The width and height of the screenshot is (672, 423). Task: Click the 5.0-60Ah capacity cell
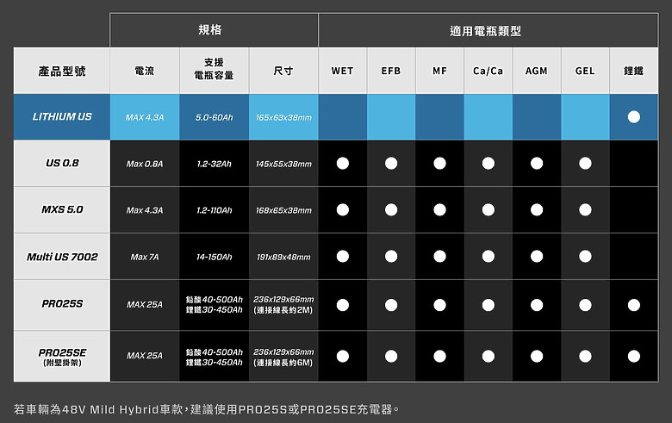[214, 117]
